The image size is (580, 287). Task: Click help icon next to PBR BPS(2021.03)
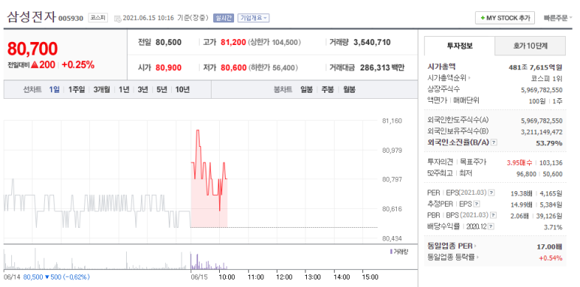click(x=494, y=215)
